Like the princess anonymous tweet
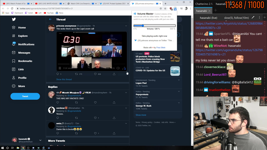Image resolution: width=267 pixels, height=150 pixels. [95, 74]
